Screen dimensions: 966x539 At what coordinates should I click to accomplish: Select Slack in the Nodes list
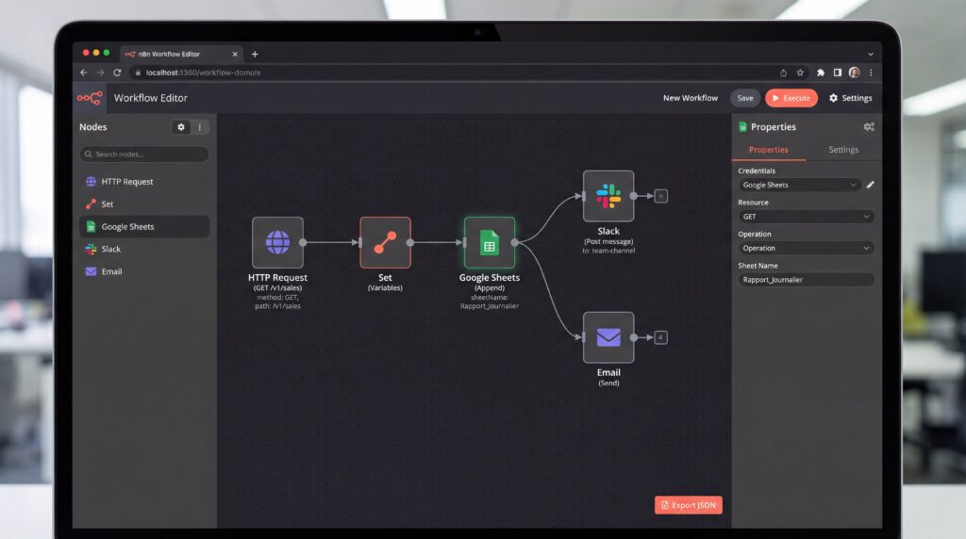click(x=144, y=249)
